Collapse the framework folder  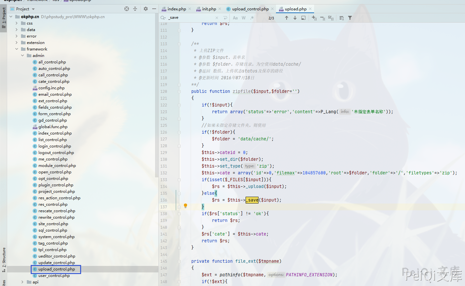tap(16, 49)
